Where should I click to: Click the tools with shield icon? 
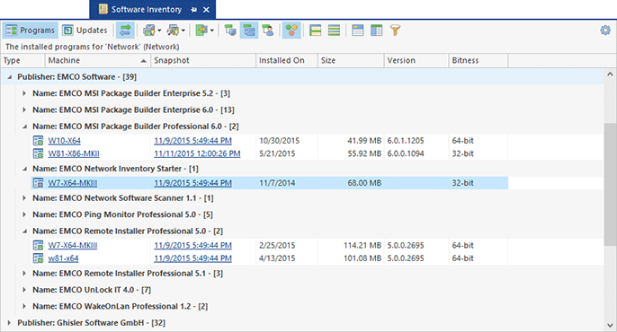pos(173,31)
